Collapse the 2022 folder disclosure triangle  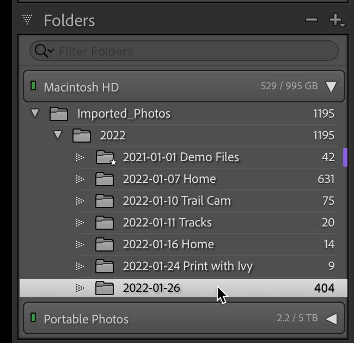point(58,135)
